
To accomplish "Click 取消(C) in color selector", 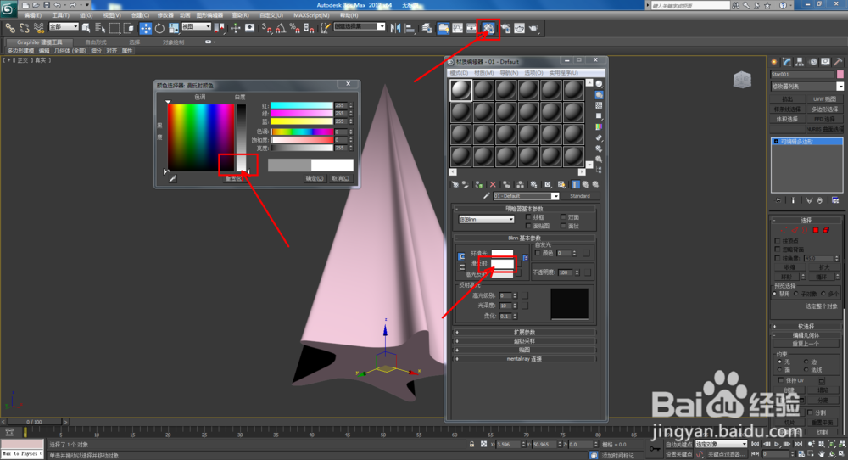I will point(340,178).
